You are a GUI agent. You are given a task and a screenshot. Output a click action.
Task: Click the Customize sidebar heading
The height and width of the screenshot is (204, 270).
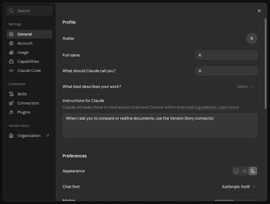[17, 84]
